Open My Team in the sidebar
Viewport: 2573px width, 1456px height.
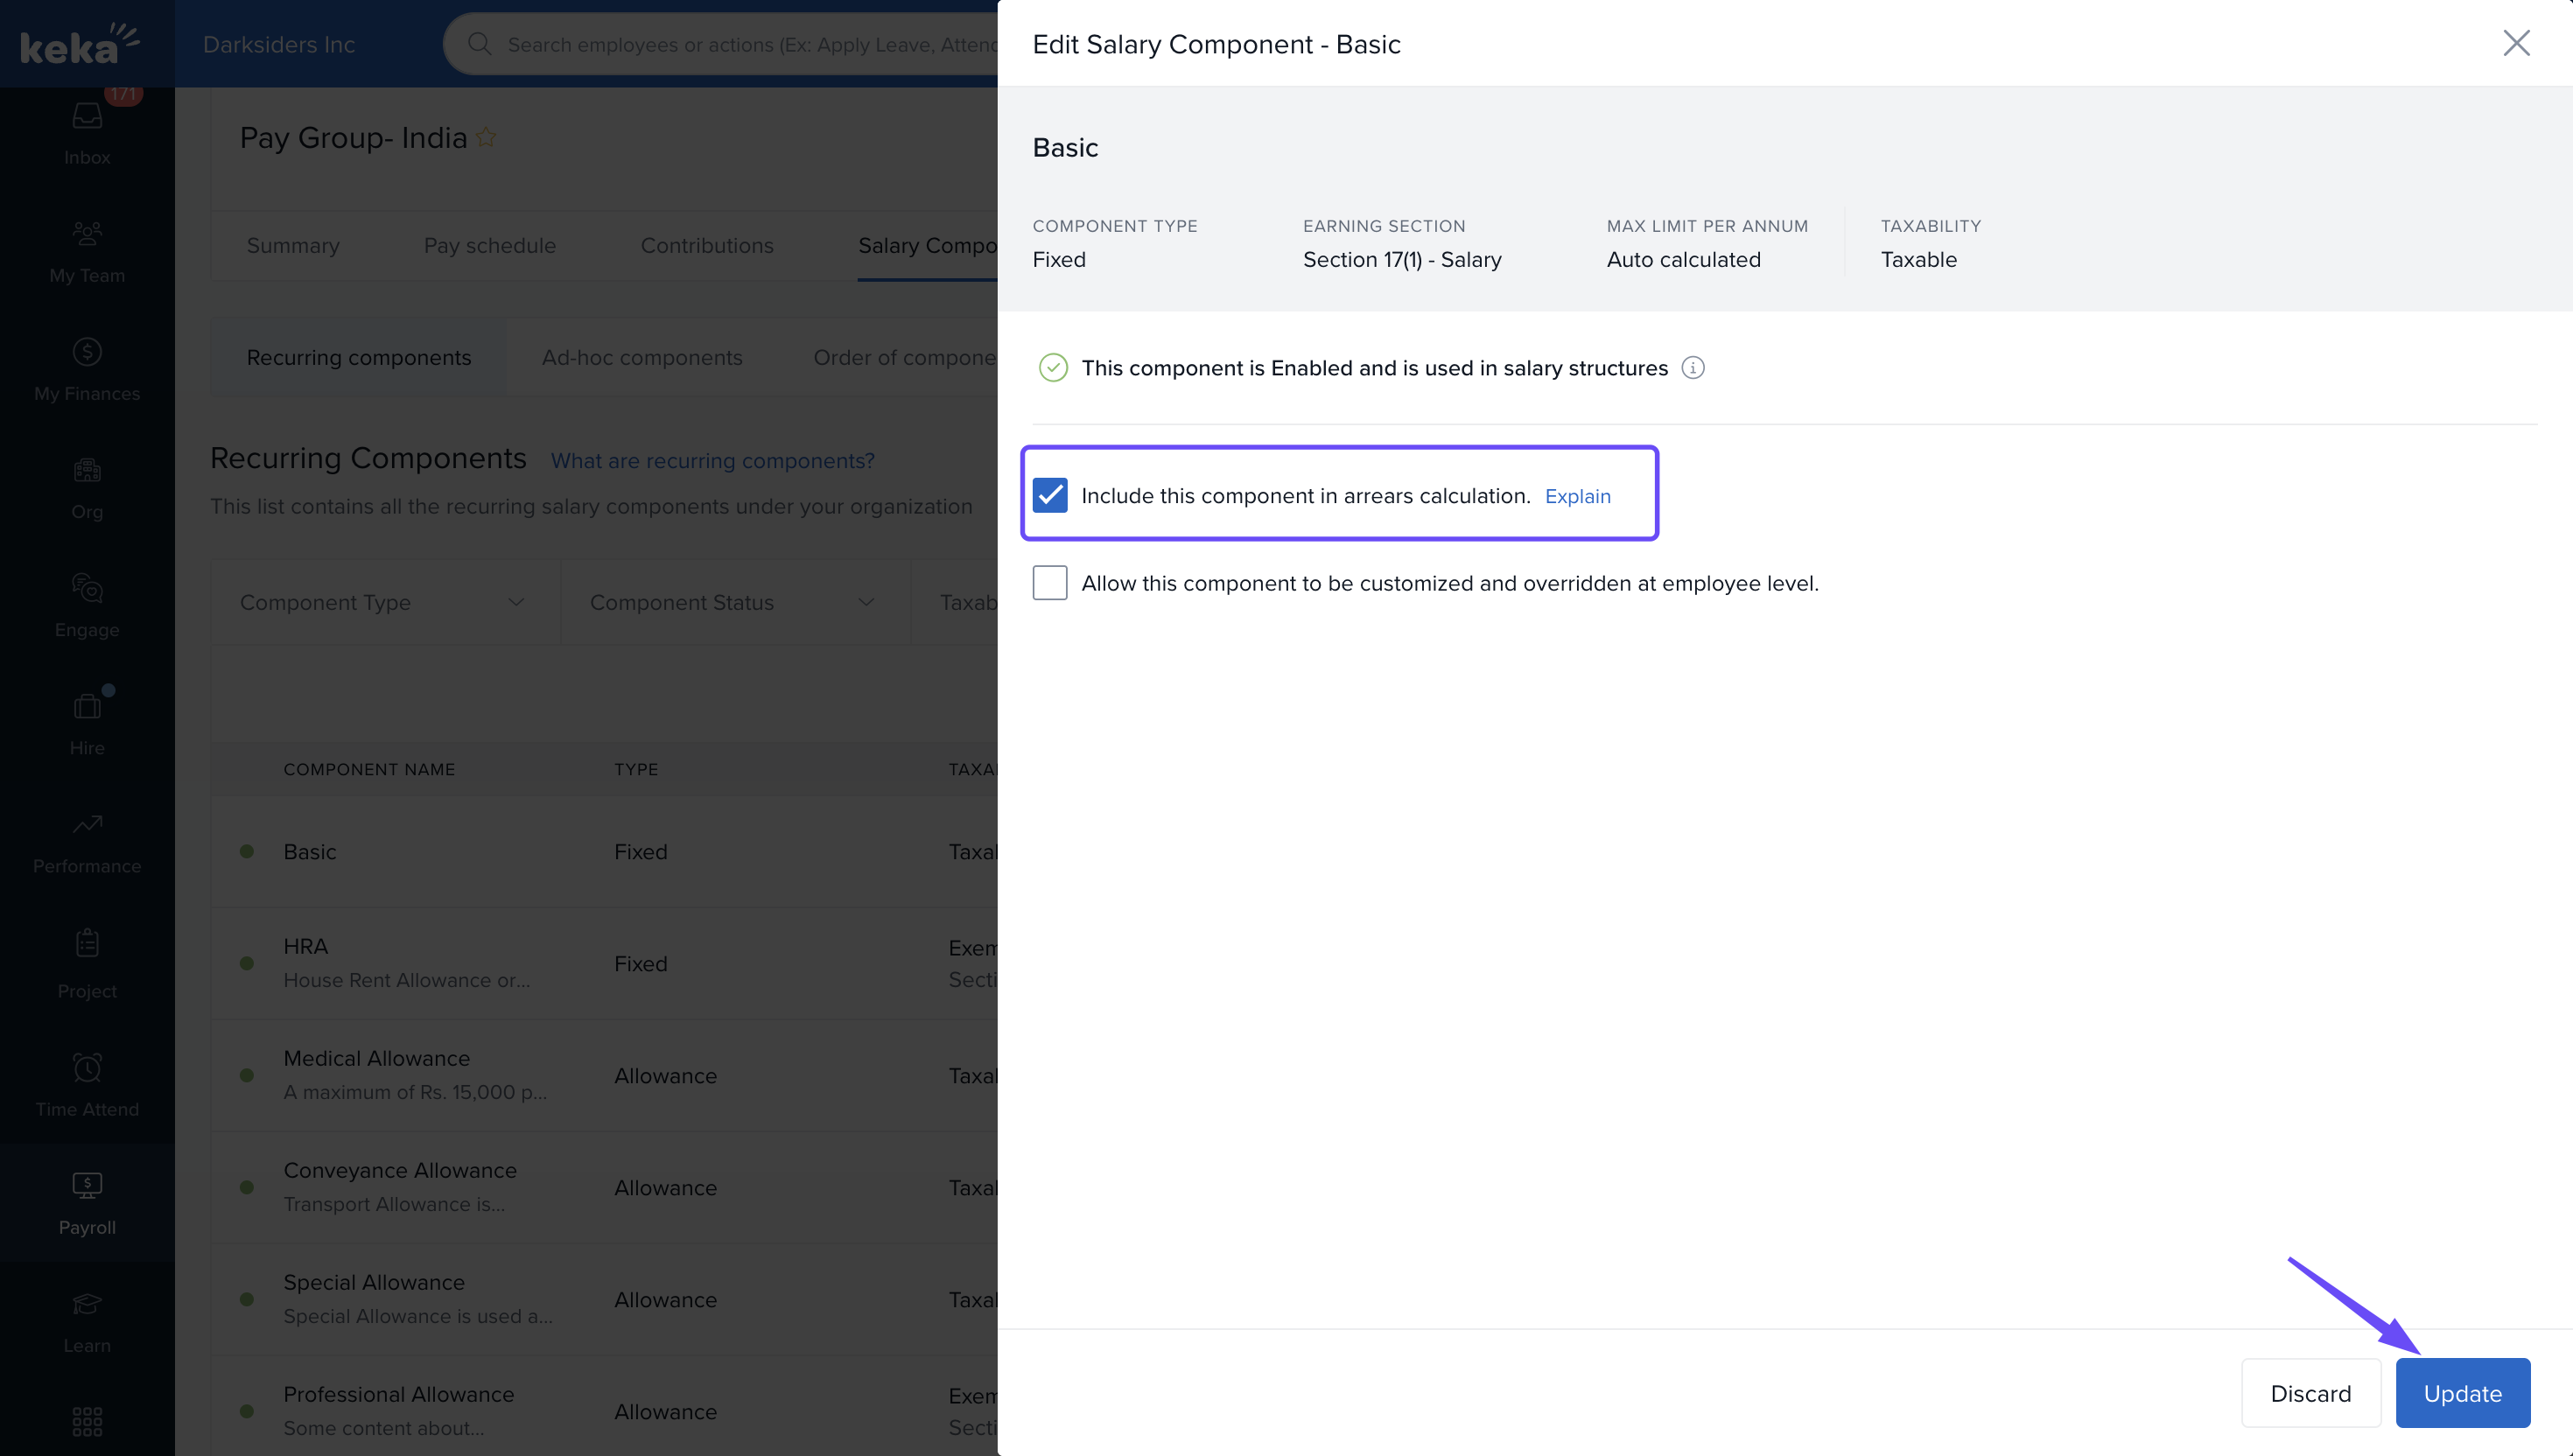pyautogui.click(x=87, y=234)
